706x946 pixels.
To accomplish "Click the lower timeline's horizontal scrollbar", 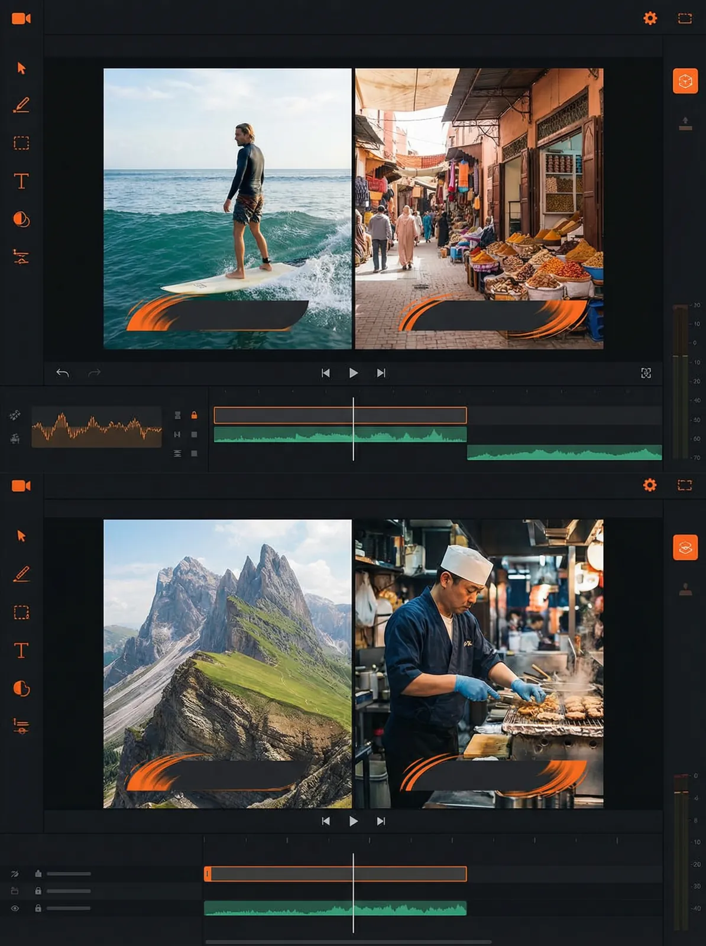I will 349,942.
